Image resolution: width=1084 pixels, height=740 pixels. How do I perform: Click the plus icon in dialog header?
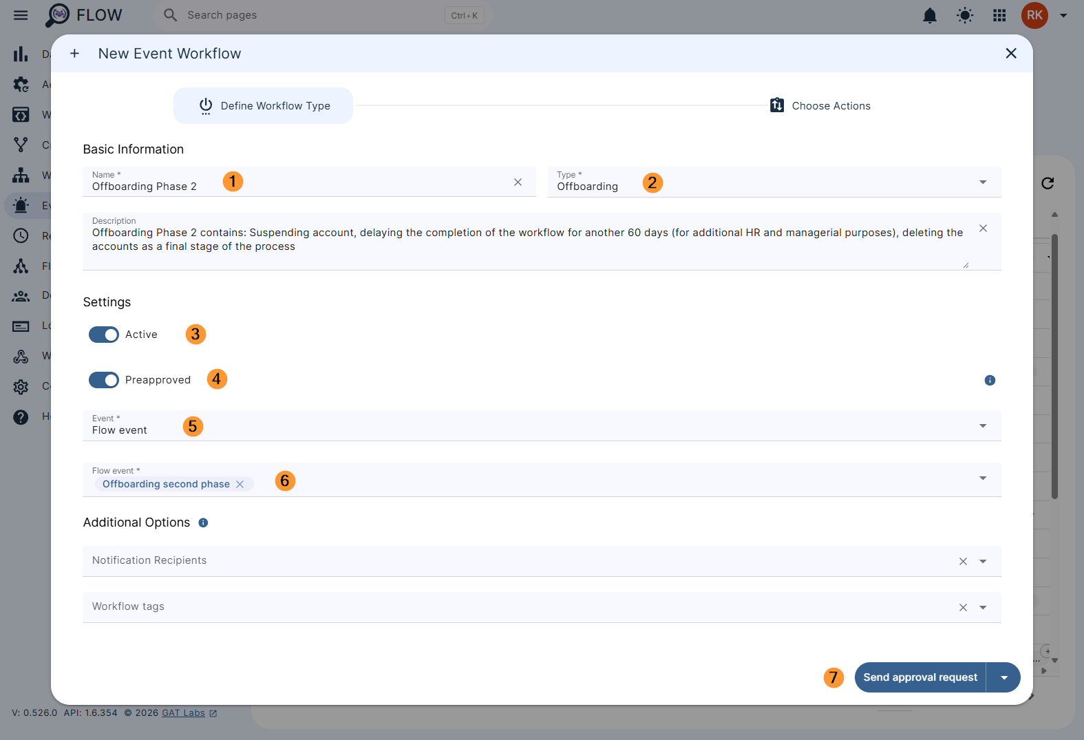74,53
